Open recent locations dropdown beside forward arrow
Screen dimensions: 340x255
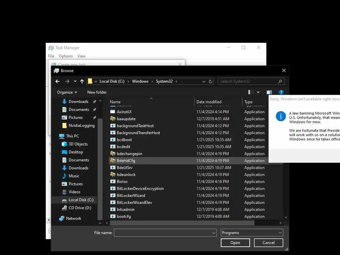(x=75, y=81)
